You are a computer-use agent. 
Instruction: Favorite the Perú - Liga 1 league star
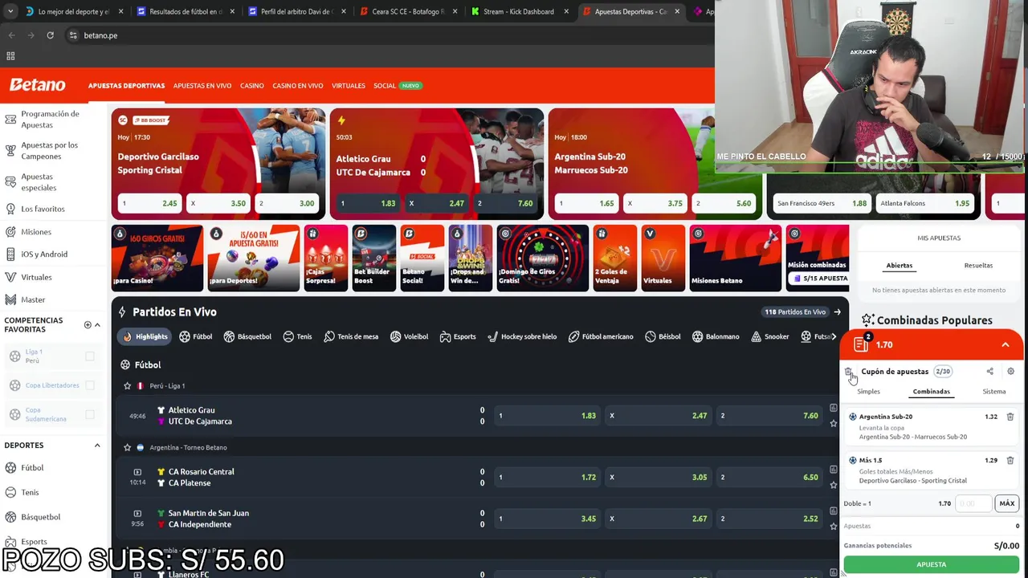point(127,386)
